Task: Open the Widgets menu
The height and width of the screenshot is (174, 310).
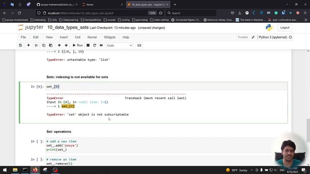Action: (109, 37)
